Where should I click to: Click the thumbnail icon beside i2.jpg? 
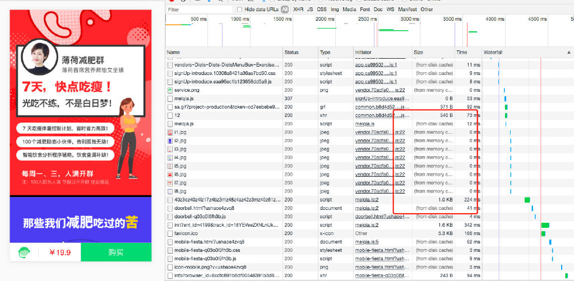point(170,140)
